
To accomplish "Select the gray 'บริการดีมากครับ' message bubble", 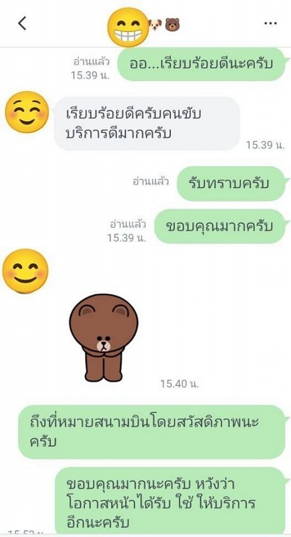I will point(147,123).
